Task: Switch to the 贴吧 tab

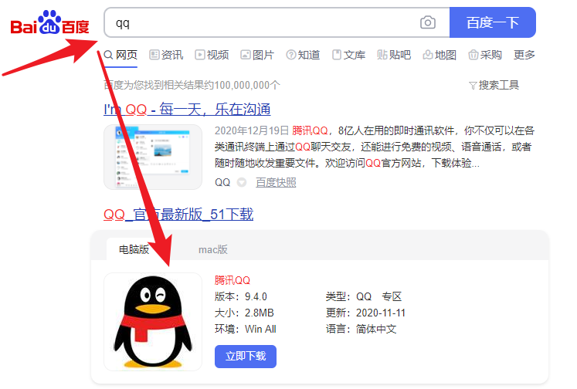Action: click(394, 55)
